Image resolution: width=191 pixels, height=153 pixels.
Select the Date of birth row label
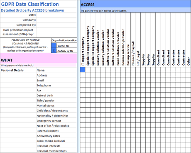tap(45, 96)
